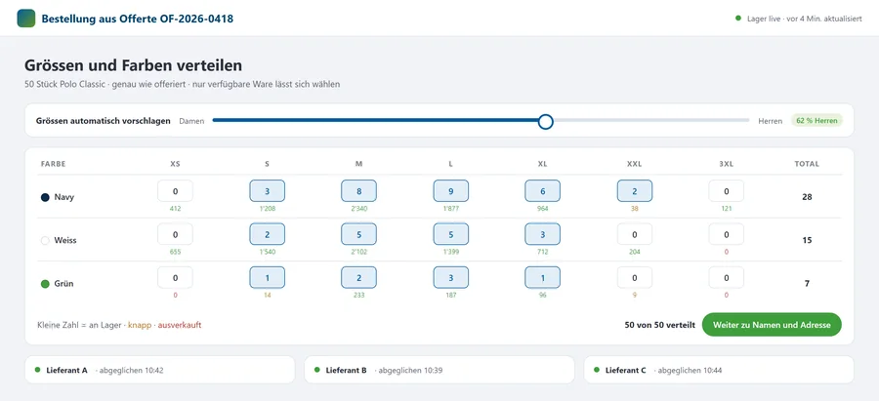The height and width of the screenshot is (401, 879).
Task: Click the Lieferant A status card
Action: pos(160,370)
